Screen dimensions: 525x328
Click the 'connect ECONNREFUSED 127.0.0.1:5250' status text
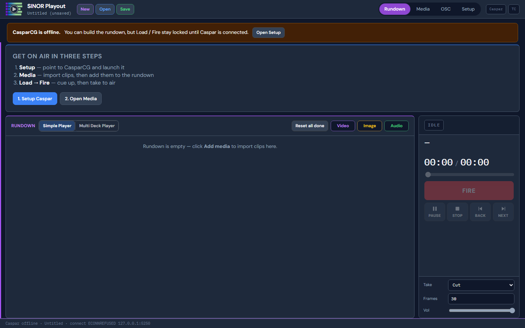point(110,323)
